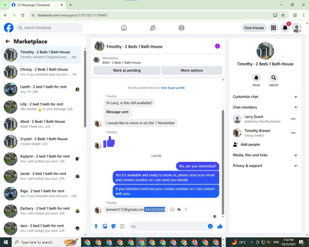Open the Friends icon in the top navigation

pyautogui.click(x=153, y=28)
